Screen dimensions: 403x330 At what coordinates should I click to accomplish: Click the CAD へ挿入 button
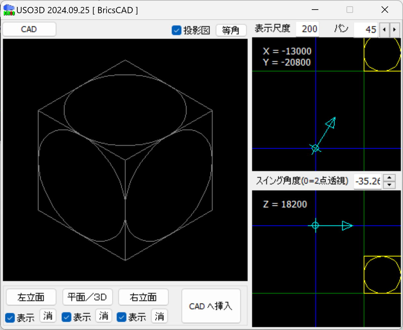pyautogui.click(x=211, y=306)
